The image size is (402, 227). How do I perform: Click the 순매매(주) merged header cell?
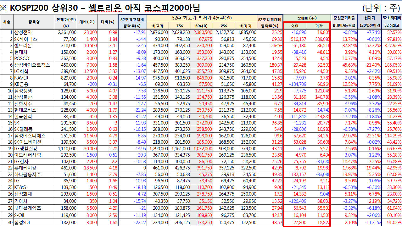click(x=307, y=18)
